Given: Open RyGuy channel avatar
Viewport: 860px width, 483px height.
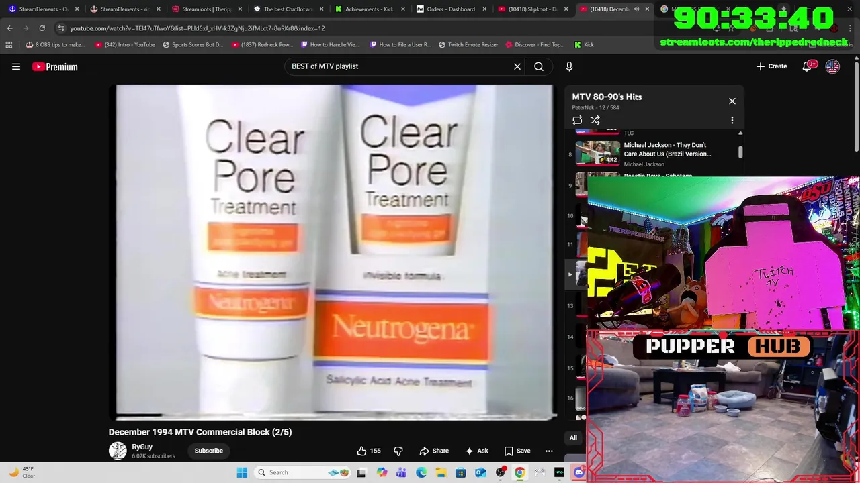Looking at the screenshot, I should (118, 451).
